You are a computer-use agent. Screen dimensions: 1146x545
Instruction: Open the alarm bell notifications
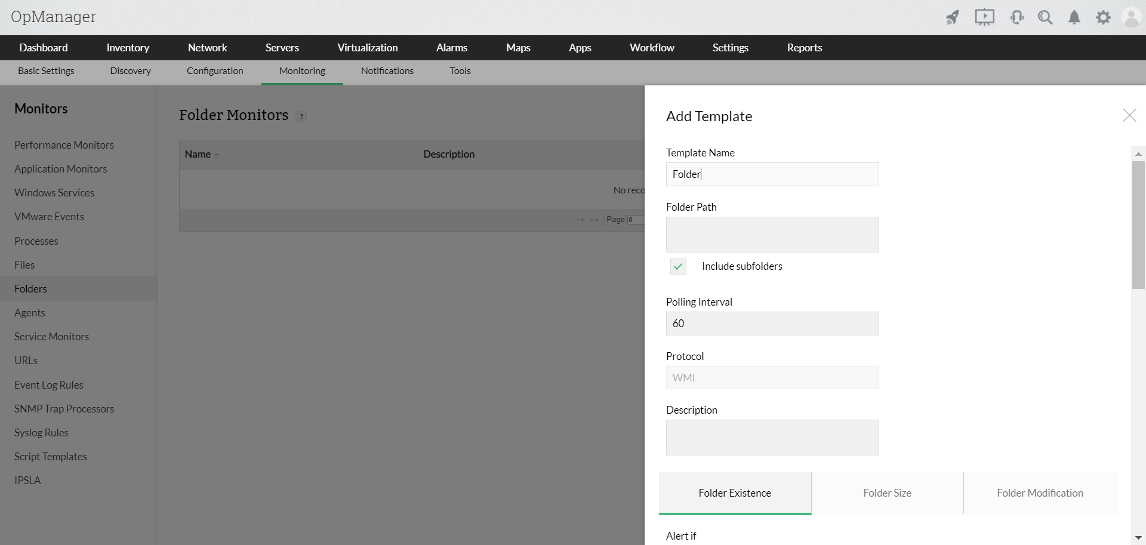tap(1074, 17)
